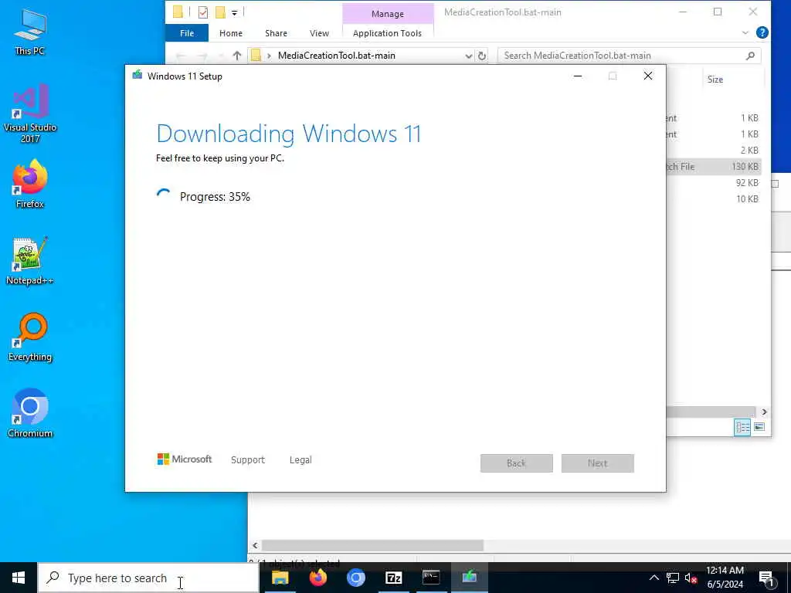Expand the address bar history dropdown

pyautogui.click(x=469, y=56)
